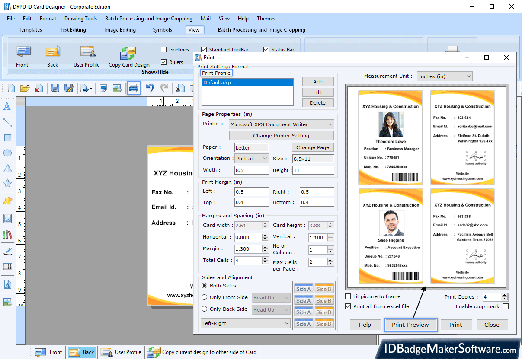Viewport: 522px width, 360px height.
Task: Open the Themes menu
Action: tap(266, 18)
